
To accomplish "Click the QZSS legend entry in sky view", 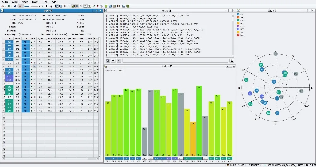I will (240, 26).
